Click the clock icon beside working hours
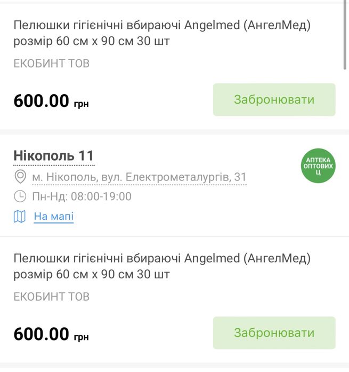This screenshot has width=349, height=372. tap(20, 196)
